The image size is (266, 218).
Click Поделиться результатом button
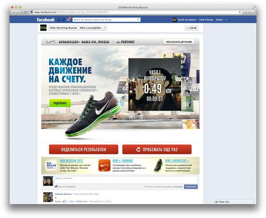coord(84,150)
